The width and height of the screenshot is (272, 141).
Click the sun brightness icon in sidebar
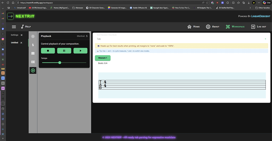pyautogui.click(x=33, y=36)
